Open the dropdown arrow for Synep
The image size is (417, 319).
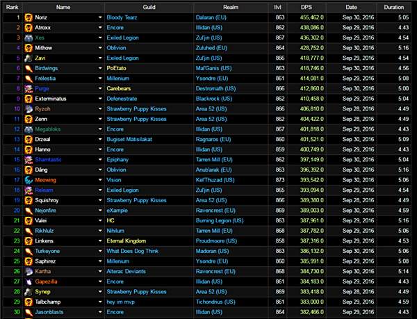(100, 292)
